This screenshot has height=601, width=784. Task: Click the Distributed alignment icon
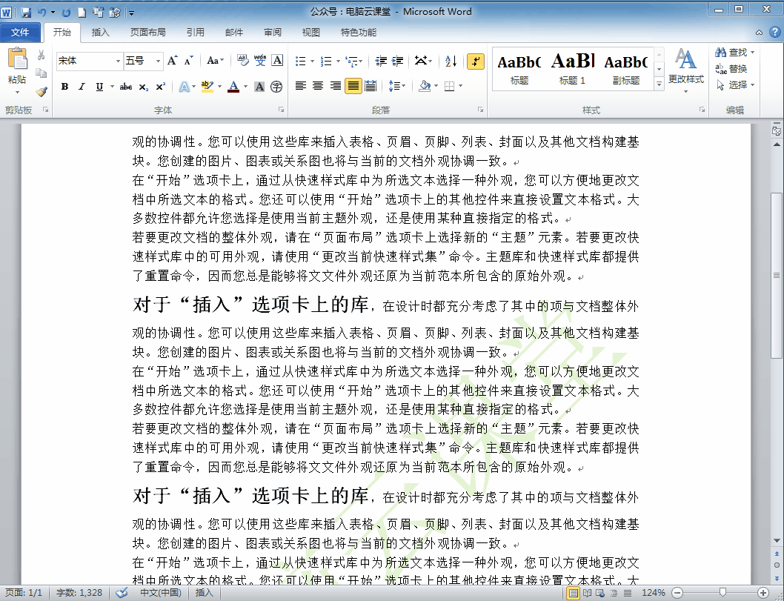(371, 86)
